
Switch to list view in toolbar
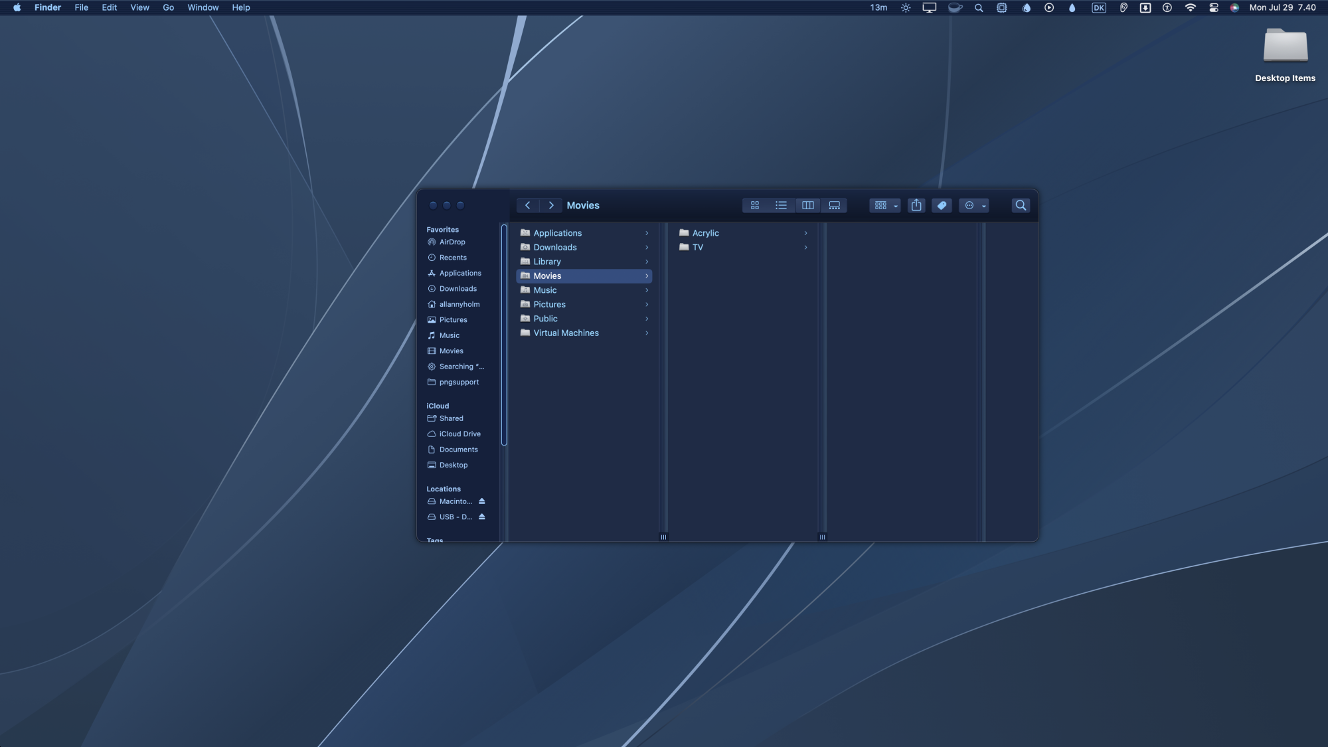coord(781,206)
